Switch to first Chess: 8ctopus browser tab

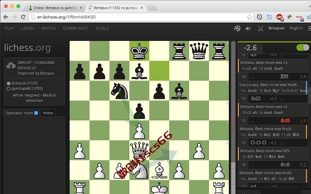tap(53, 8)
